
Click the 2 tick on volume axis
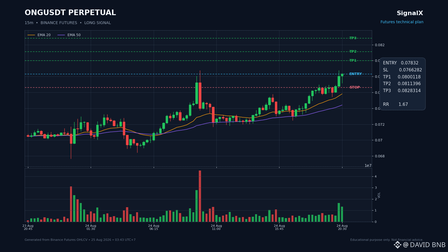376,199
